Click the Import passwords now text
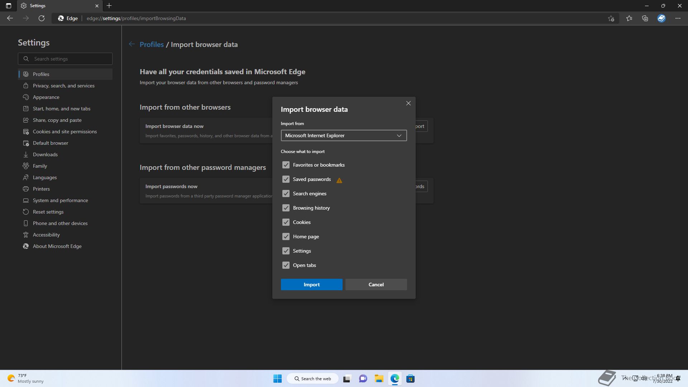 pos(171,186)
